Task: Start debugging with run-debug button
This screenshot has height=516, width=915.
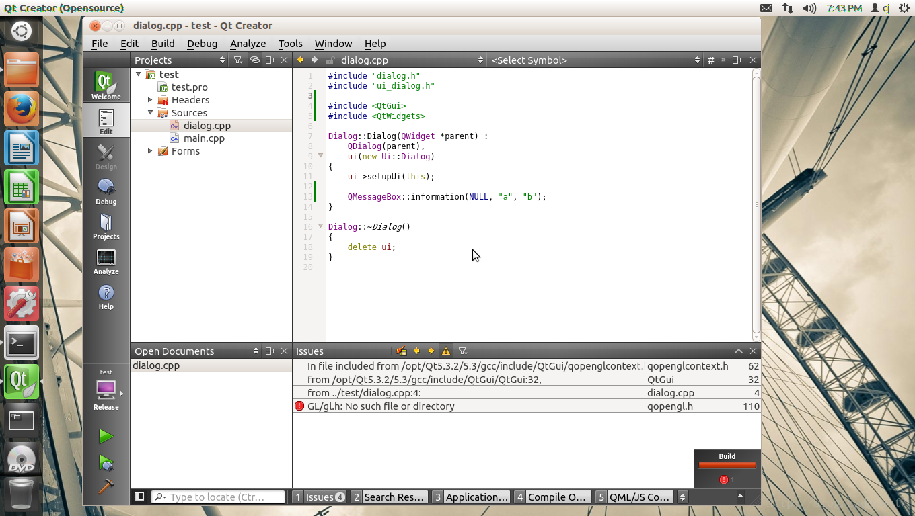Action: point(106,462)
